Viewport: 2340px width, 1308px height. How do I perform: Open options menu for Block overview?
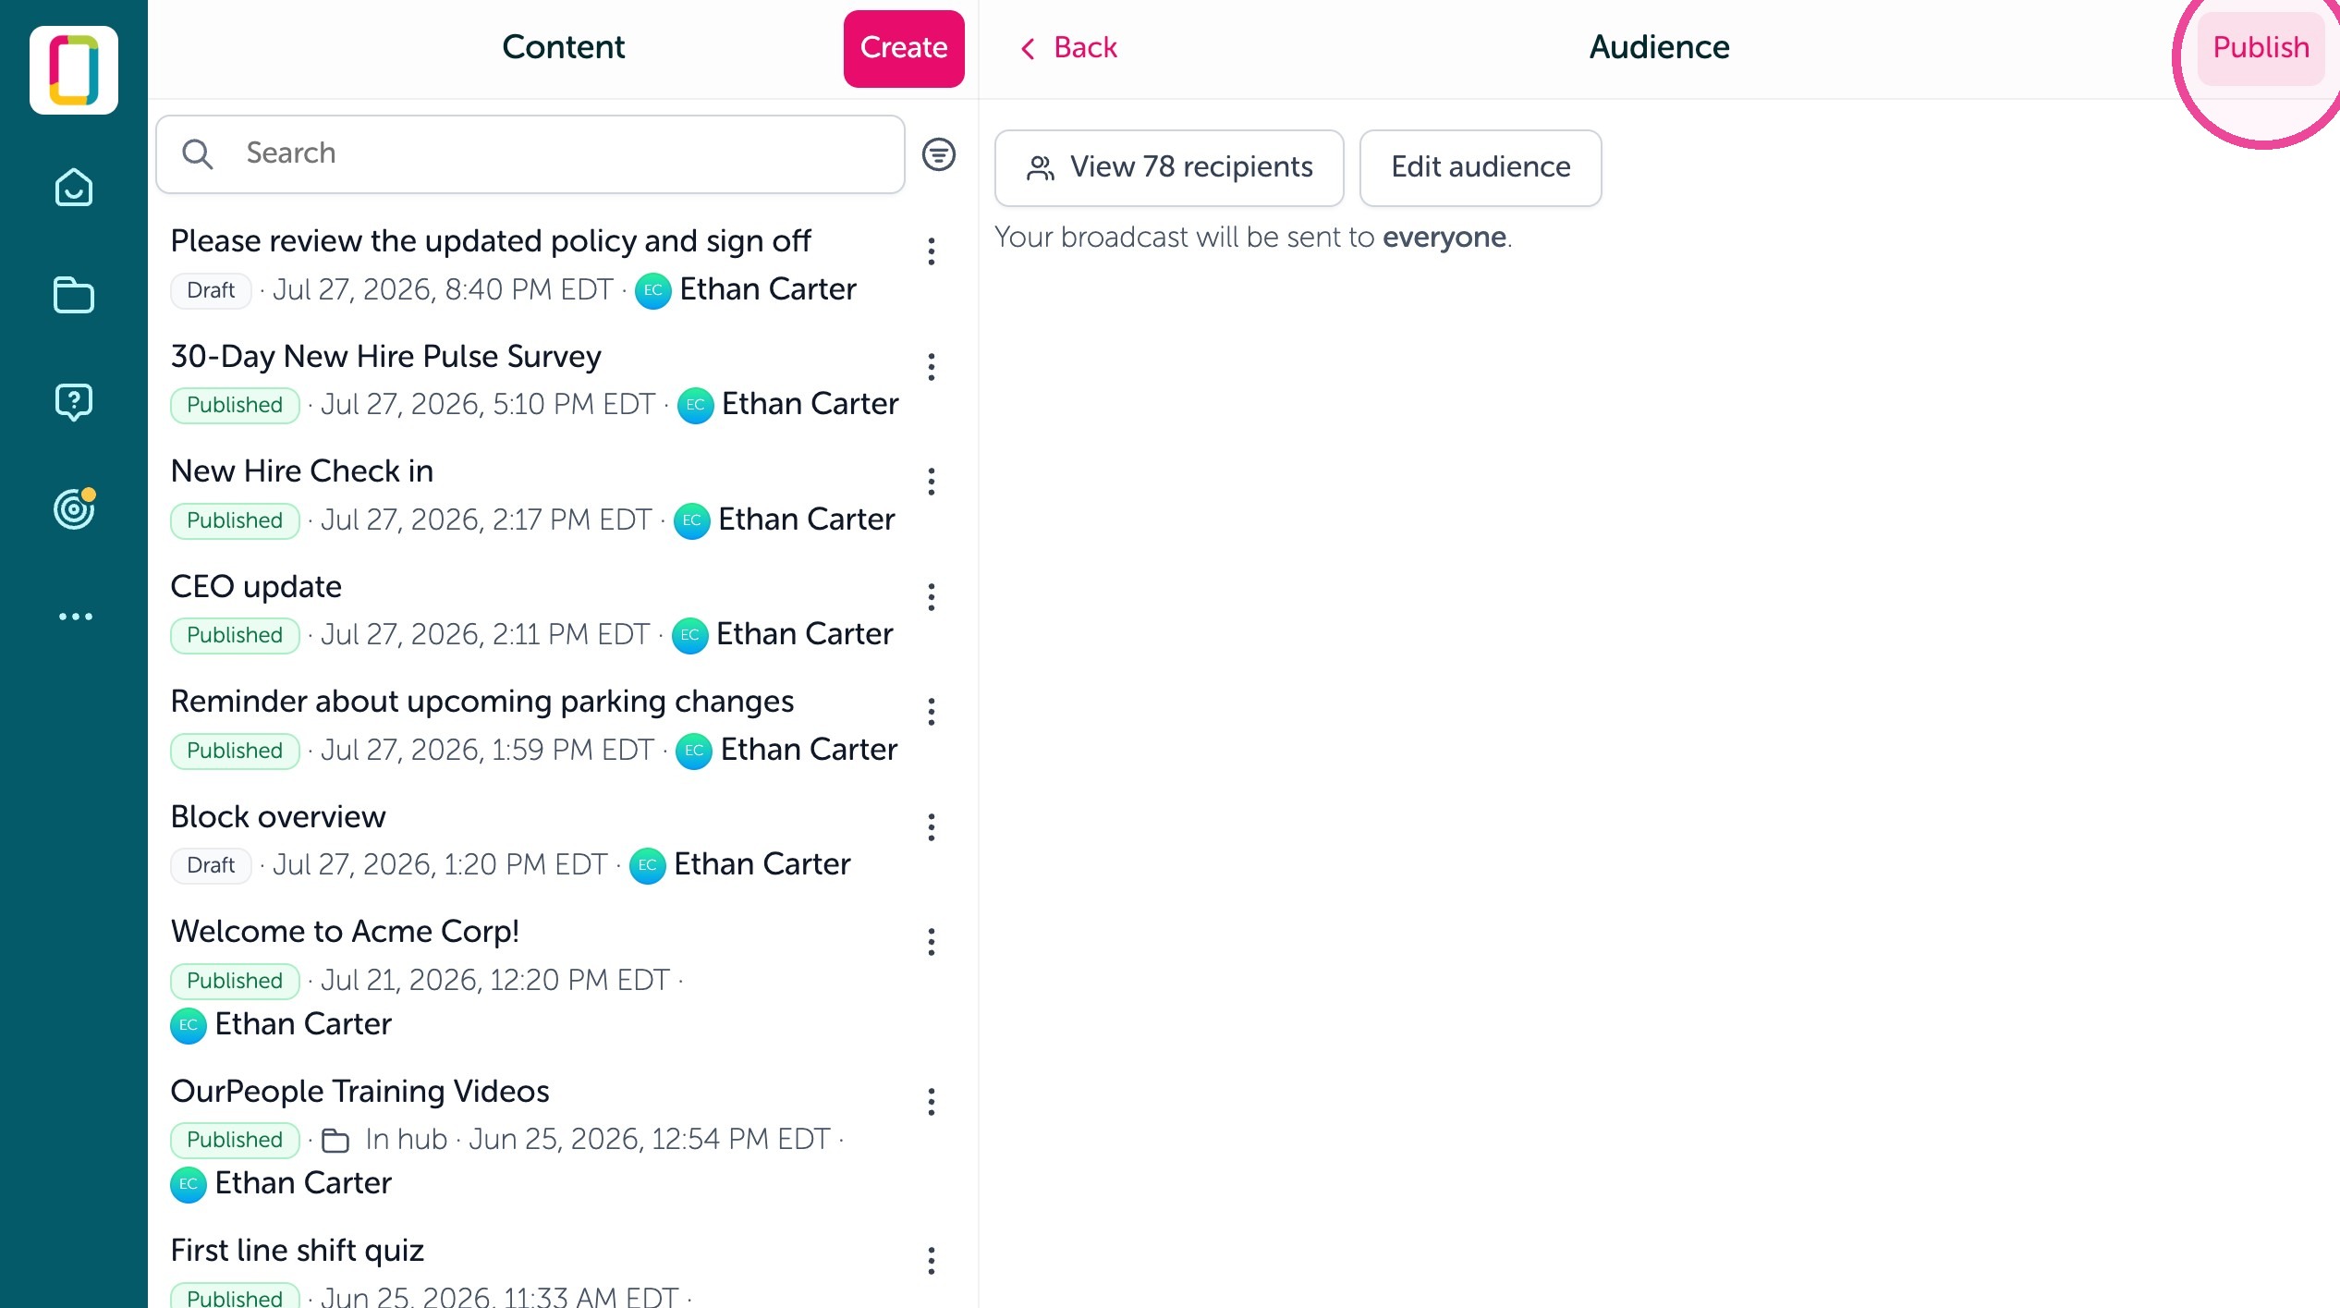coord(931,827)
